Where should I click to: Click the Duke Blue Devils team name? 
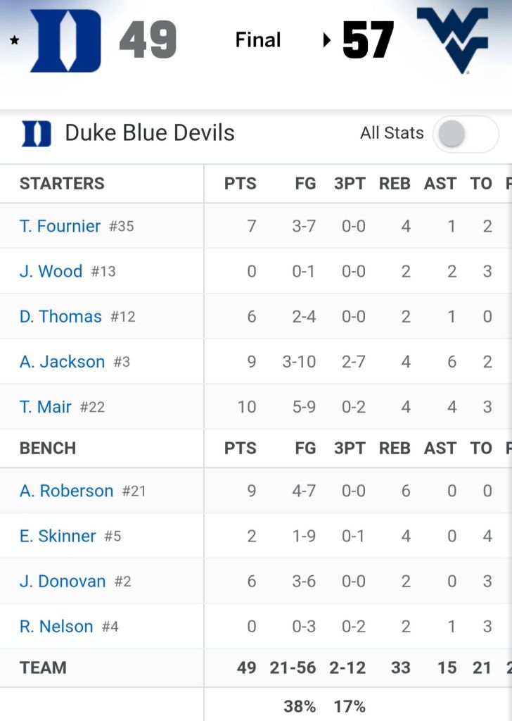pyautogui.click(x=150, y=133)
